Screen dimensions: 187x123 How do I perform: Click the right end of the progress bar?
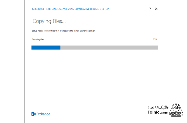[157, 47]
